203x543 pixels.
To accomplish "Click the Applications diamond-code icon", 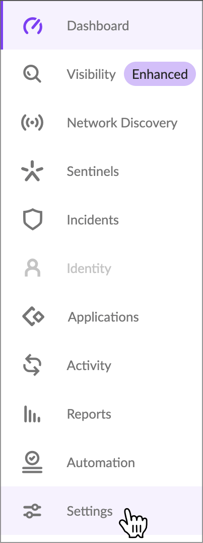I will [33, 316].
